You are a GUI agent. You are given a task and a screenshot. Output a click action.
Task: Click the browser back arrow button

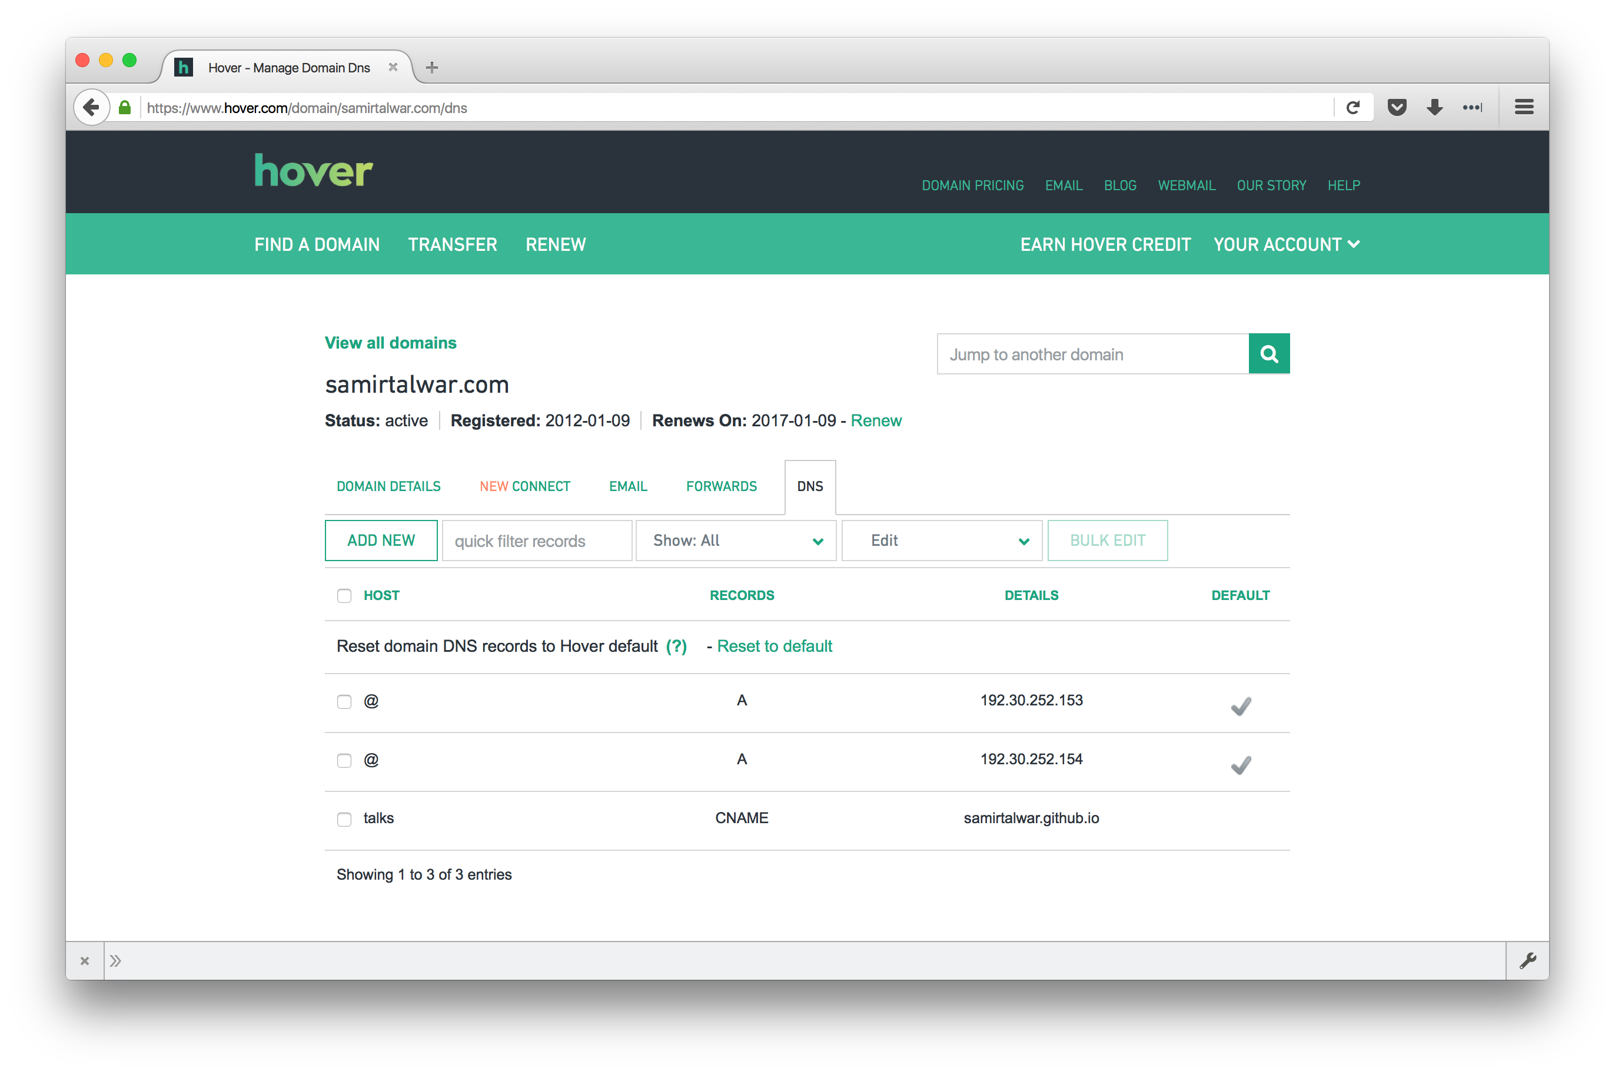tap(91, 108)
